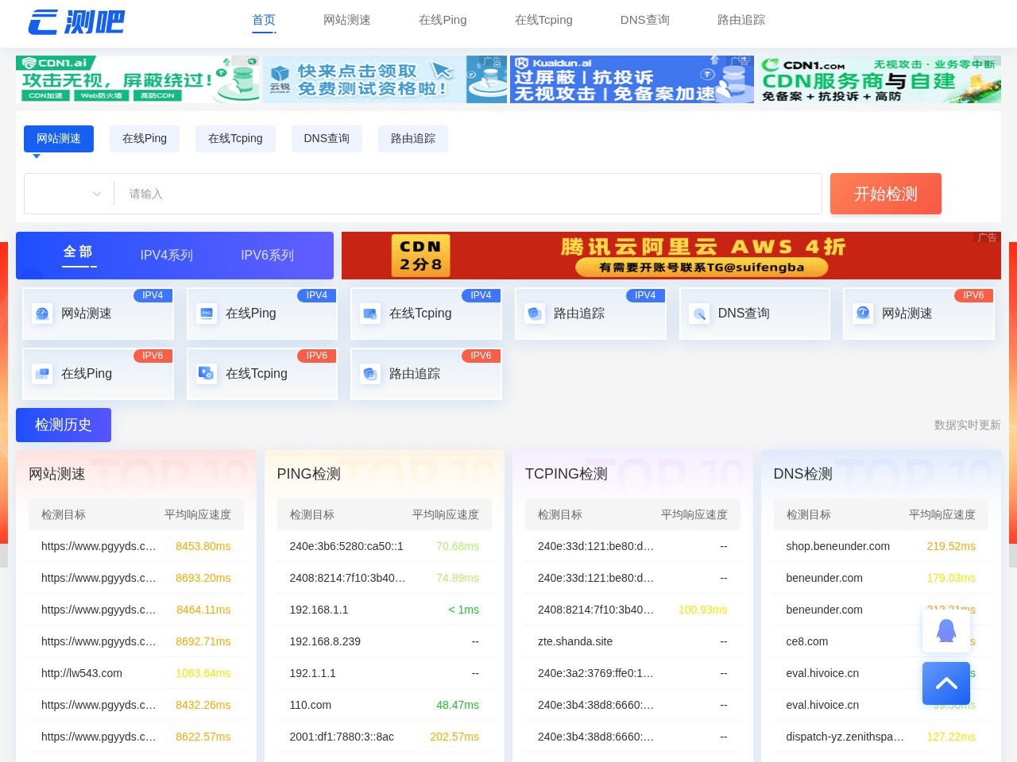Open DNS查询 in top navigation

(644, 20)
